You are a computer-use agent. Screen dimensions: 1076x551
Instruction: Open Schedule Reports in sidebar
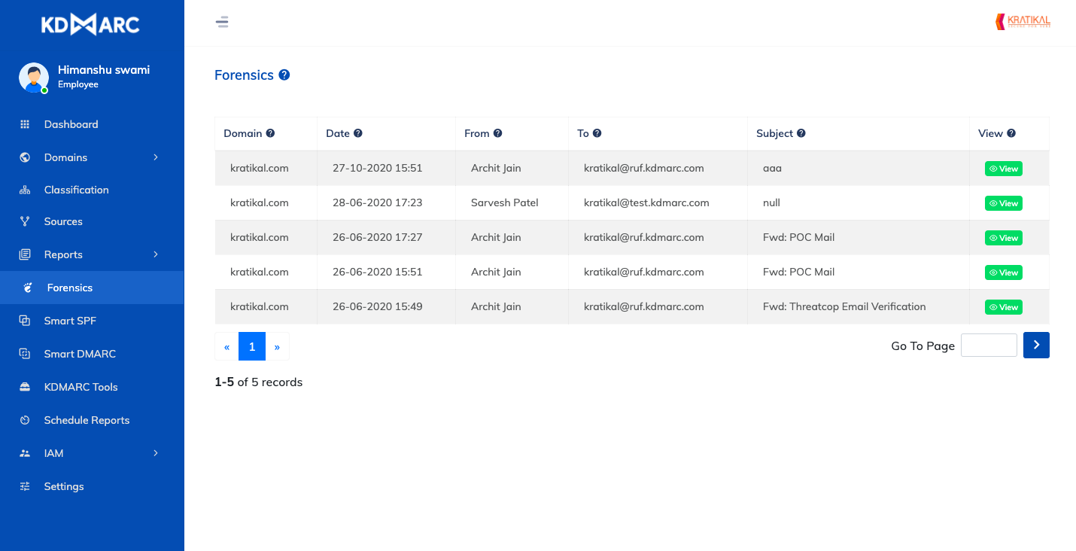coord(87,420)
